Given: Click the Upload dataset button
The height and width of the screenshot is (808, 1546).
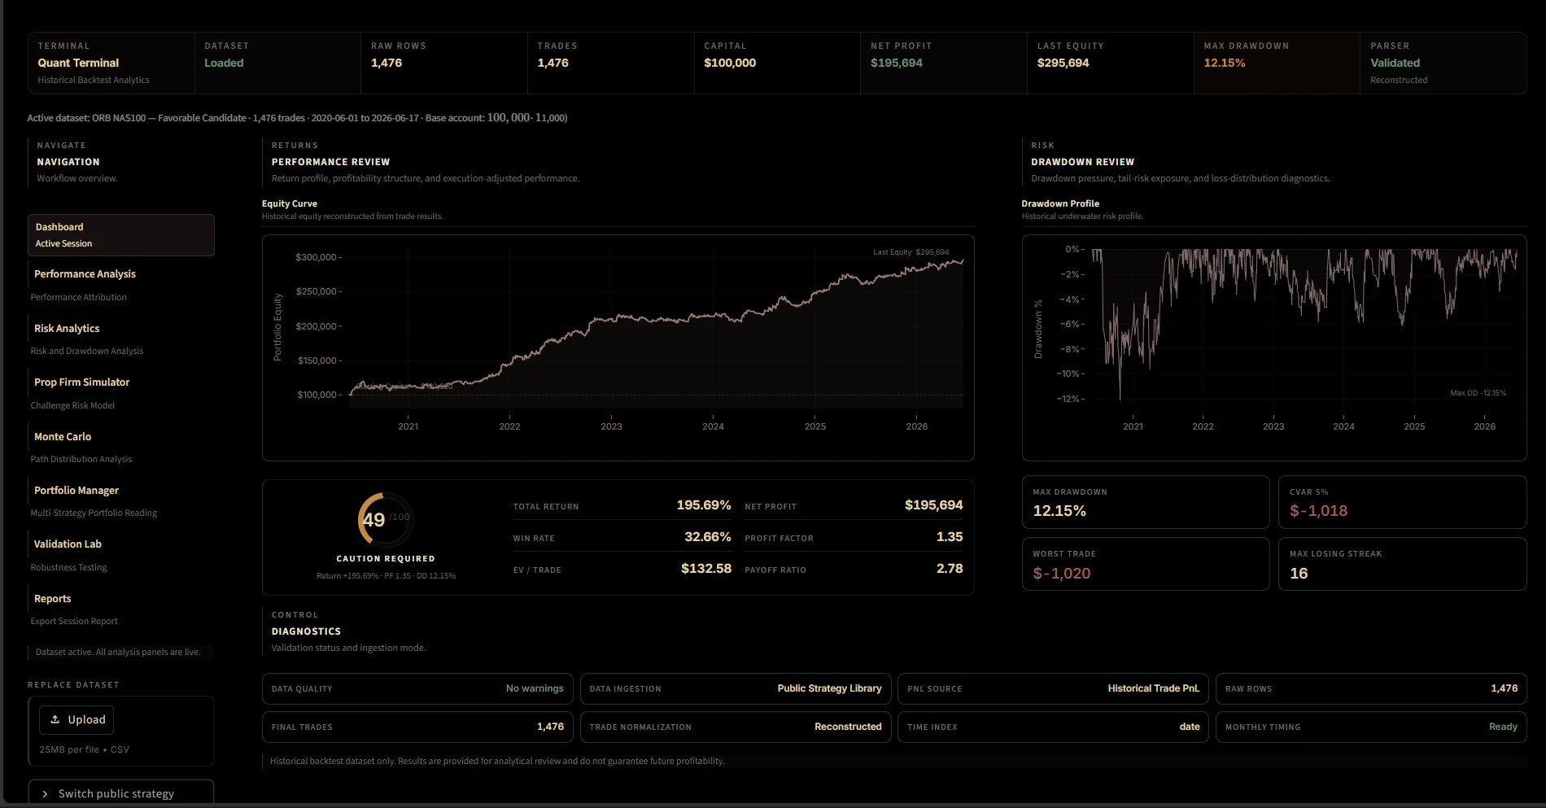Looking at the screenshot, I should (x=76, y=719).
